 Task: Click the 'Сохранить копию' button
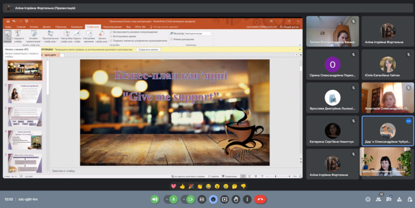(x=149, y=49)
